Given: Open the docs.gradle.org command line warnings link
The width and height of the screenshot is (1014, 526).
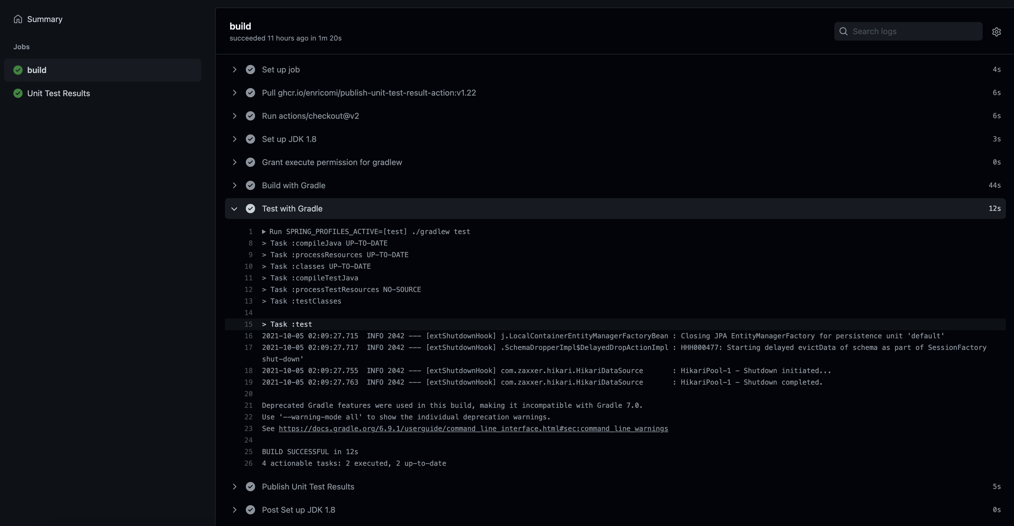Looking at the screenshot, I should (473, 428).
